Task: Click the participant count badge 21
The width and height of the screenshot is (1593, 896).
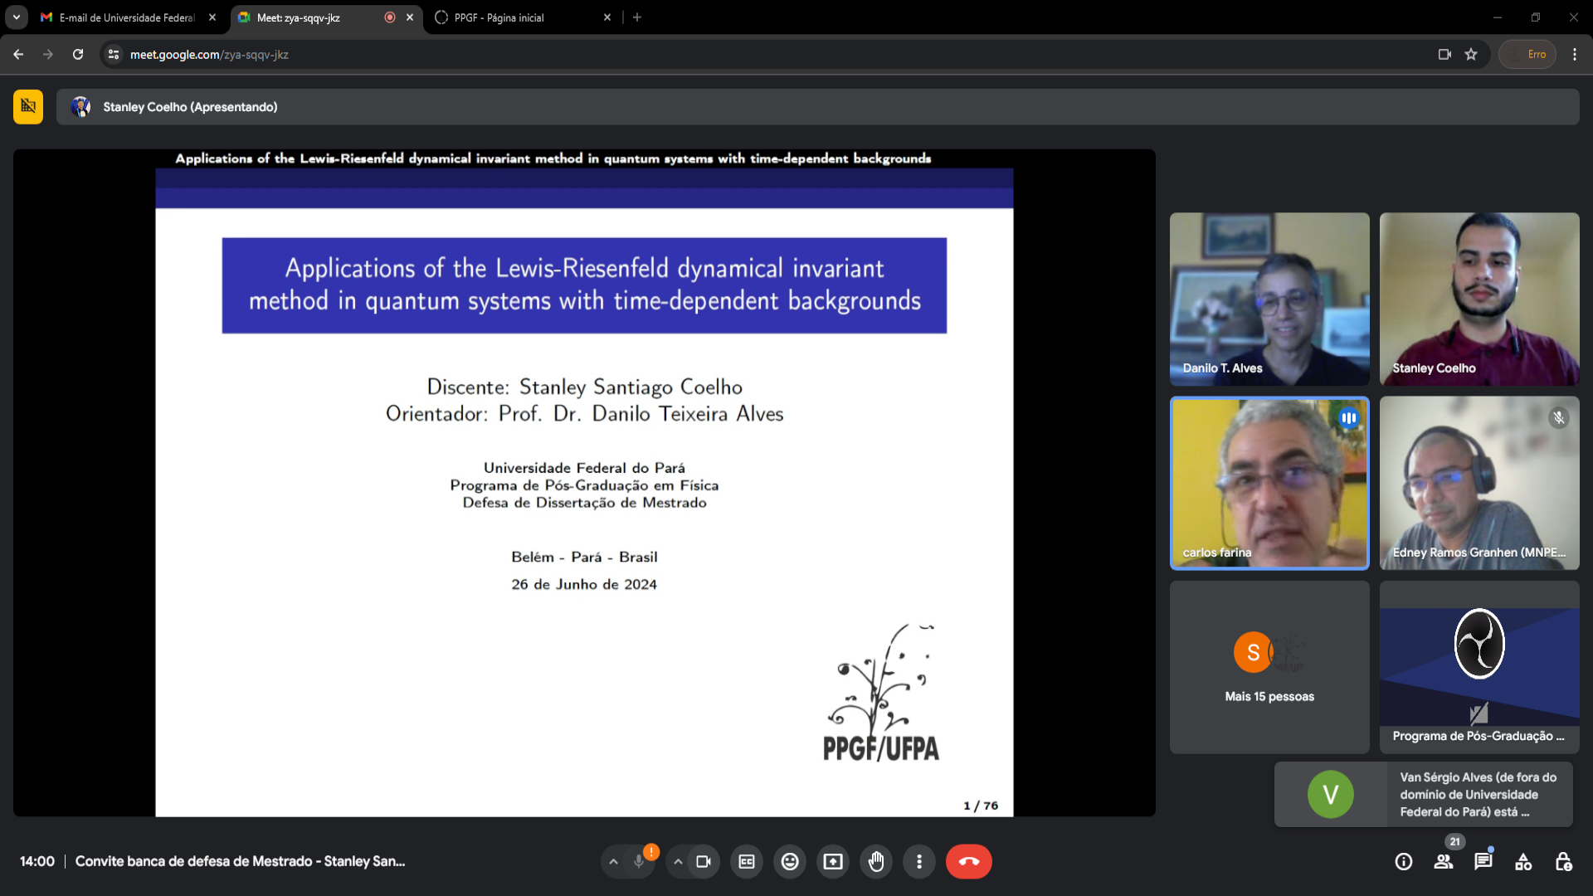Action: [1454, 842]
